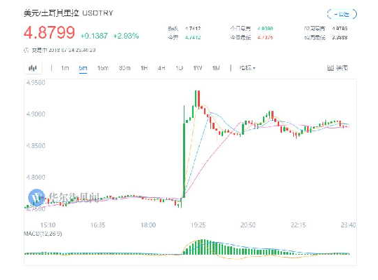Viewport: 378px width, 280px height.
Task: Select the 1m timeframe
Action: pos(65,68)
